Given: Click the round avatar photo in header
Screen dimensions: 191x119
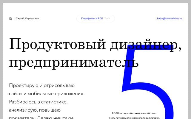Looking at the screenshot, I should pos(11,18).
